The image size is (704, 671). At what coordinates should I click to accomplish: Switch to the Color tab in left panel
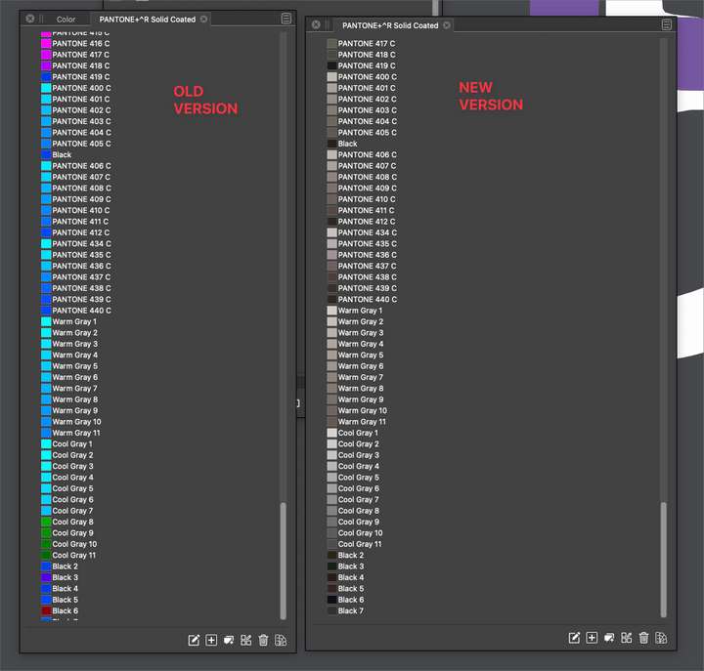point(66,20)
